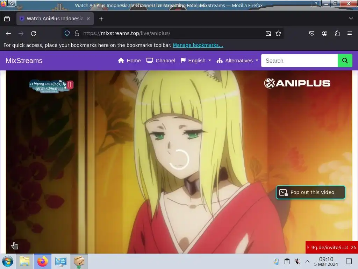The image size is (358, 269).
Task: Expand hidden tray icons with caret
Action: pos(307,261)
